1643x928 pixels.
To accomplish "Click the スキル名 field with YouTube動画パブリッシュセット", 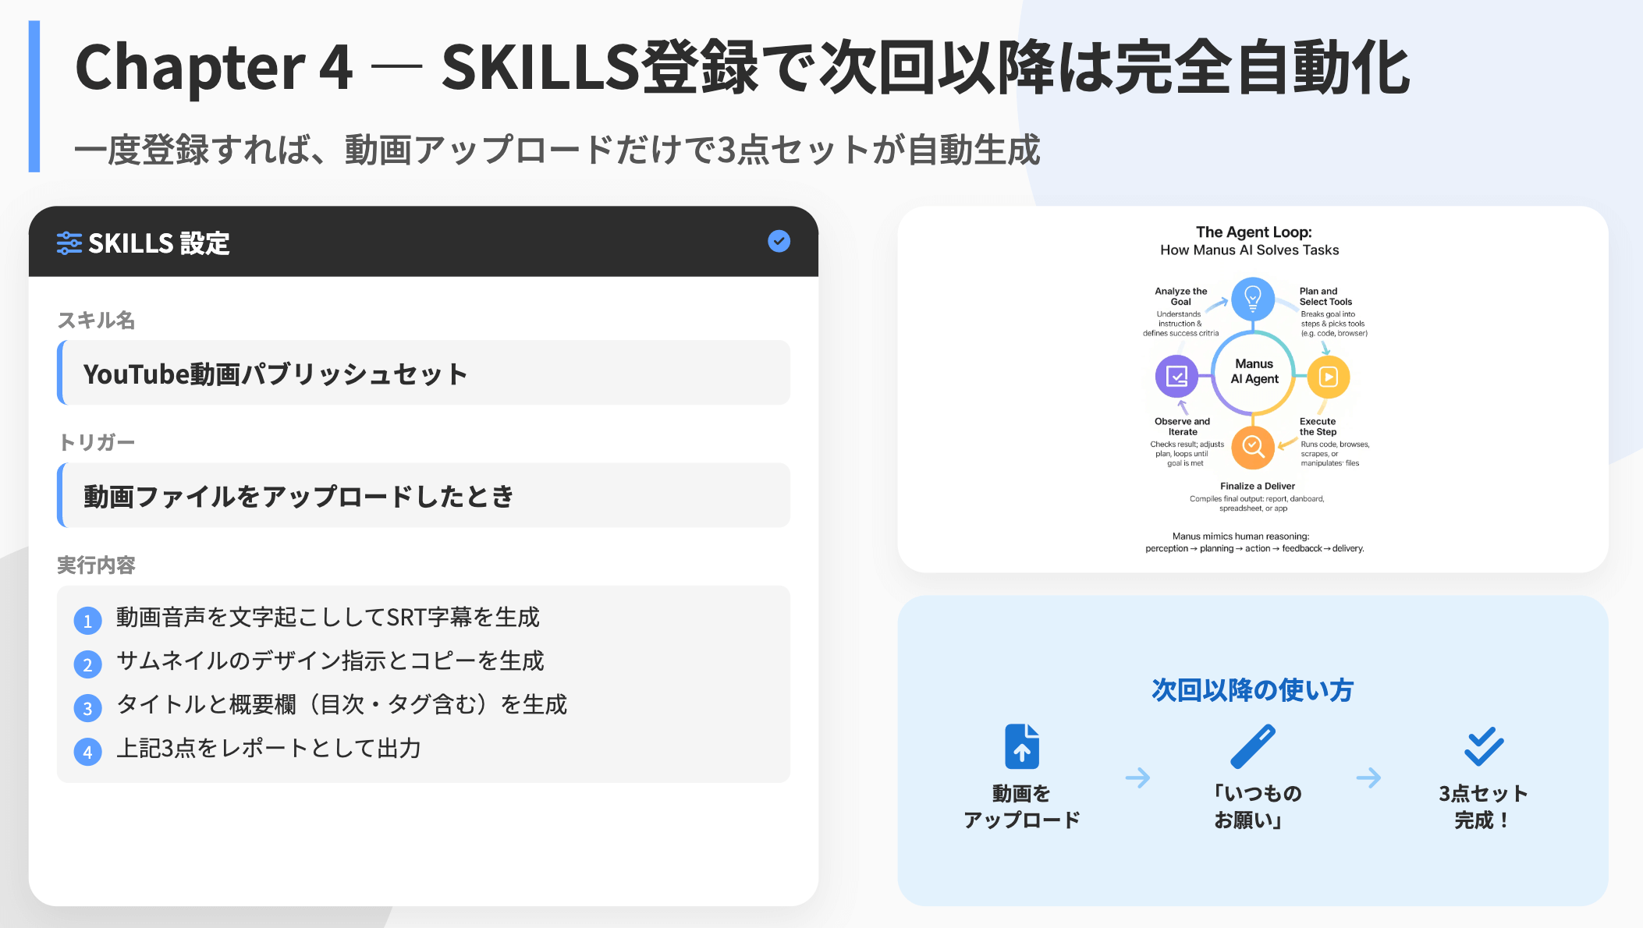I will 424,374.
